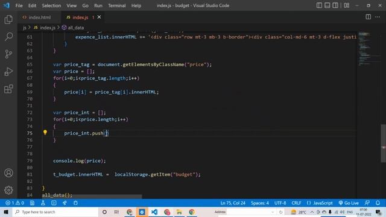
Task: Toggle secondary side bar layout icon
Action: click(335, 5)
